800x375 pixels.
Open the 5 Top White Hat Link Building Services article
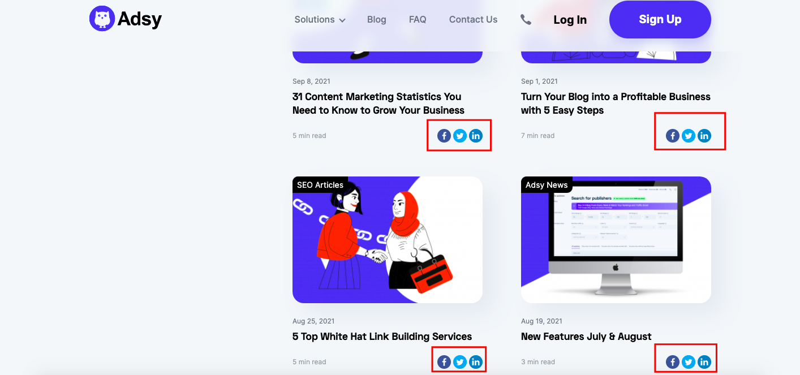click(x=382, y=337)
